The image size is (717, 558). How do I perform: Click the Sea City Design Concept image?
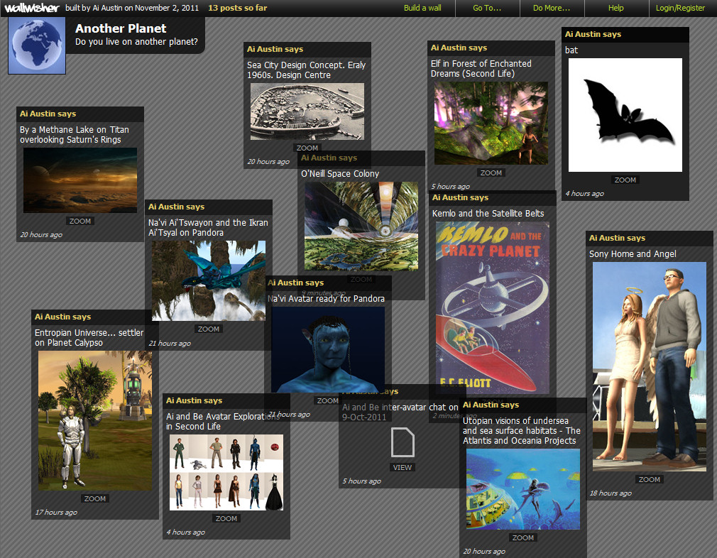307,111
